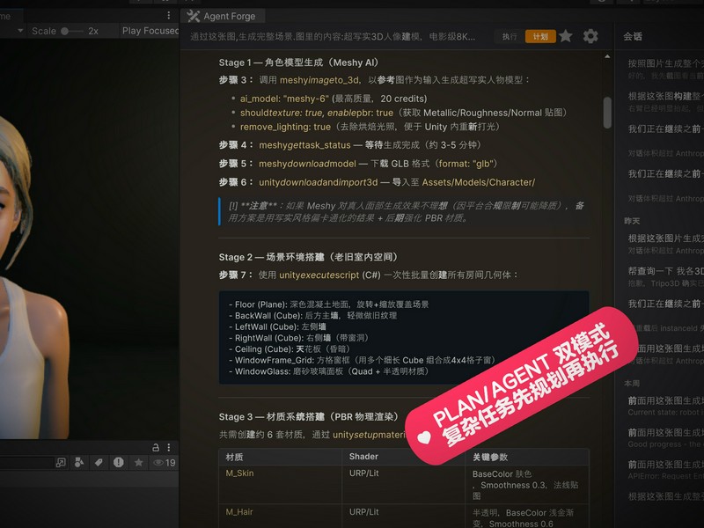
Task: Click the WindowGlass code line
Action: tap(328, 371)
